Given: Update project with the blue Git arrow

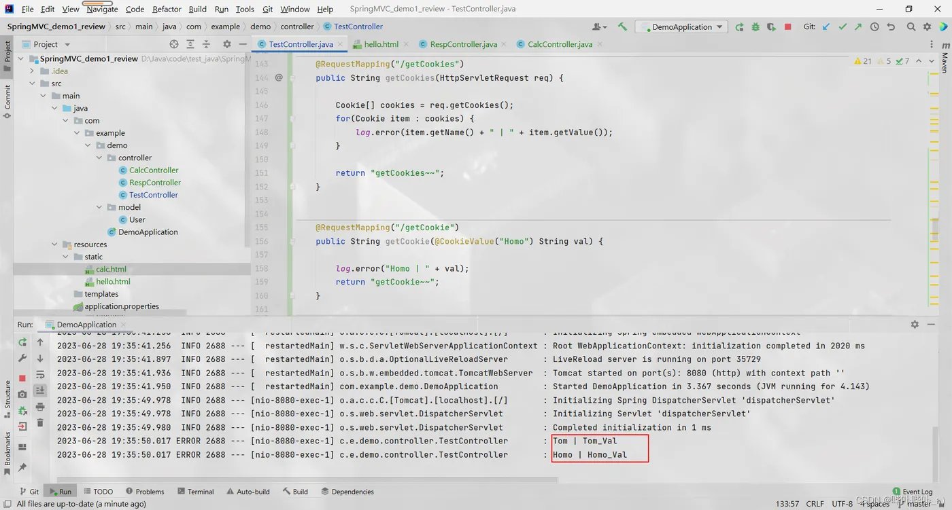Looking at the screenshot, I should 826,26.
